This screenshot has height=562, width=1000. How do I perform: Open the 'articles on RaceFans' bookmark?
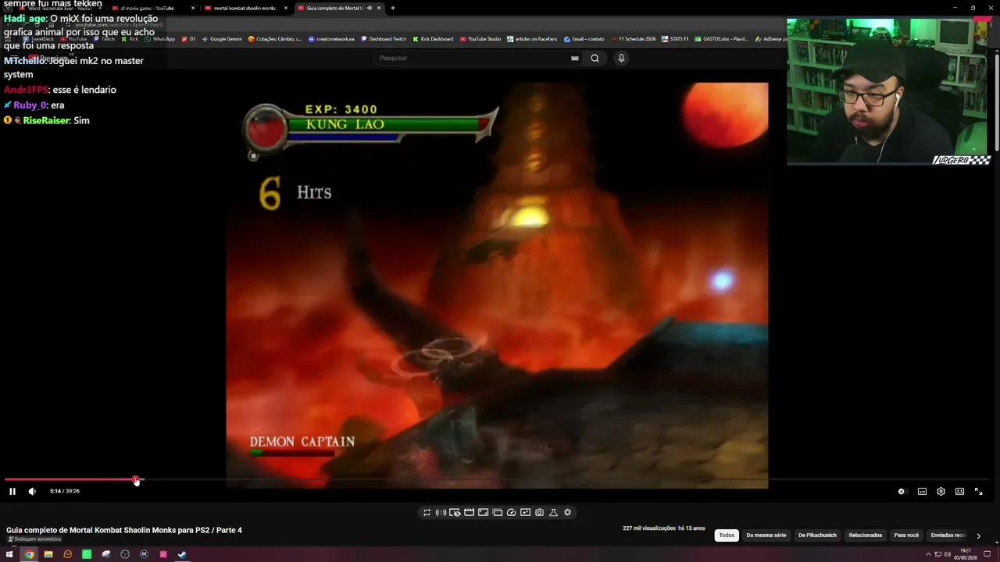point(532,39)
